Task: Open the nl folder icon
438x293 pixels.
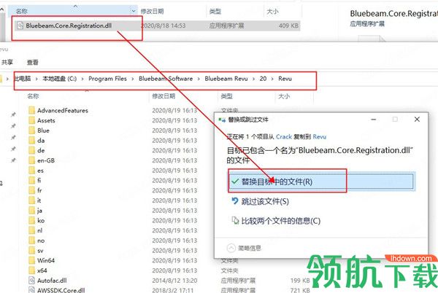Action: pyautogui.click(x=32, y=230)
